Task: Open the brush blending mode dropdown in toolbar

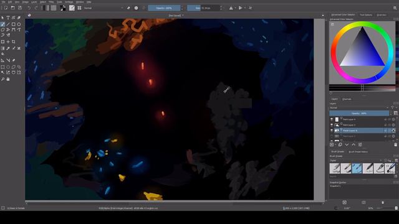Action: 103,8
